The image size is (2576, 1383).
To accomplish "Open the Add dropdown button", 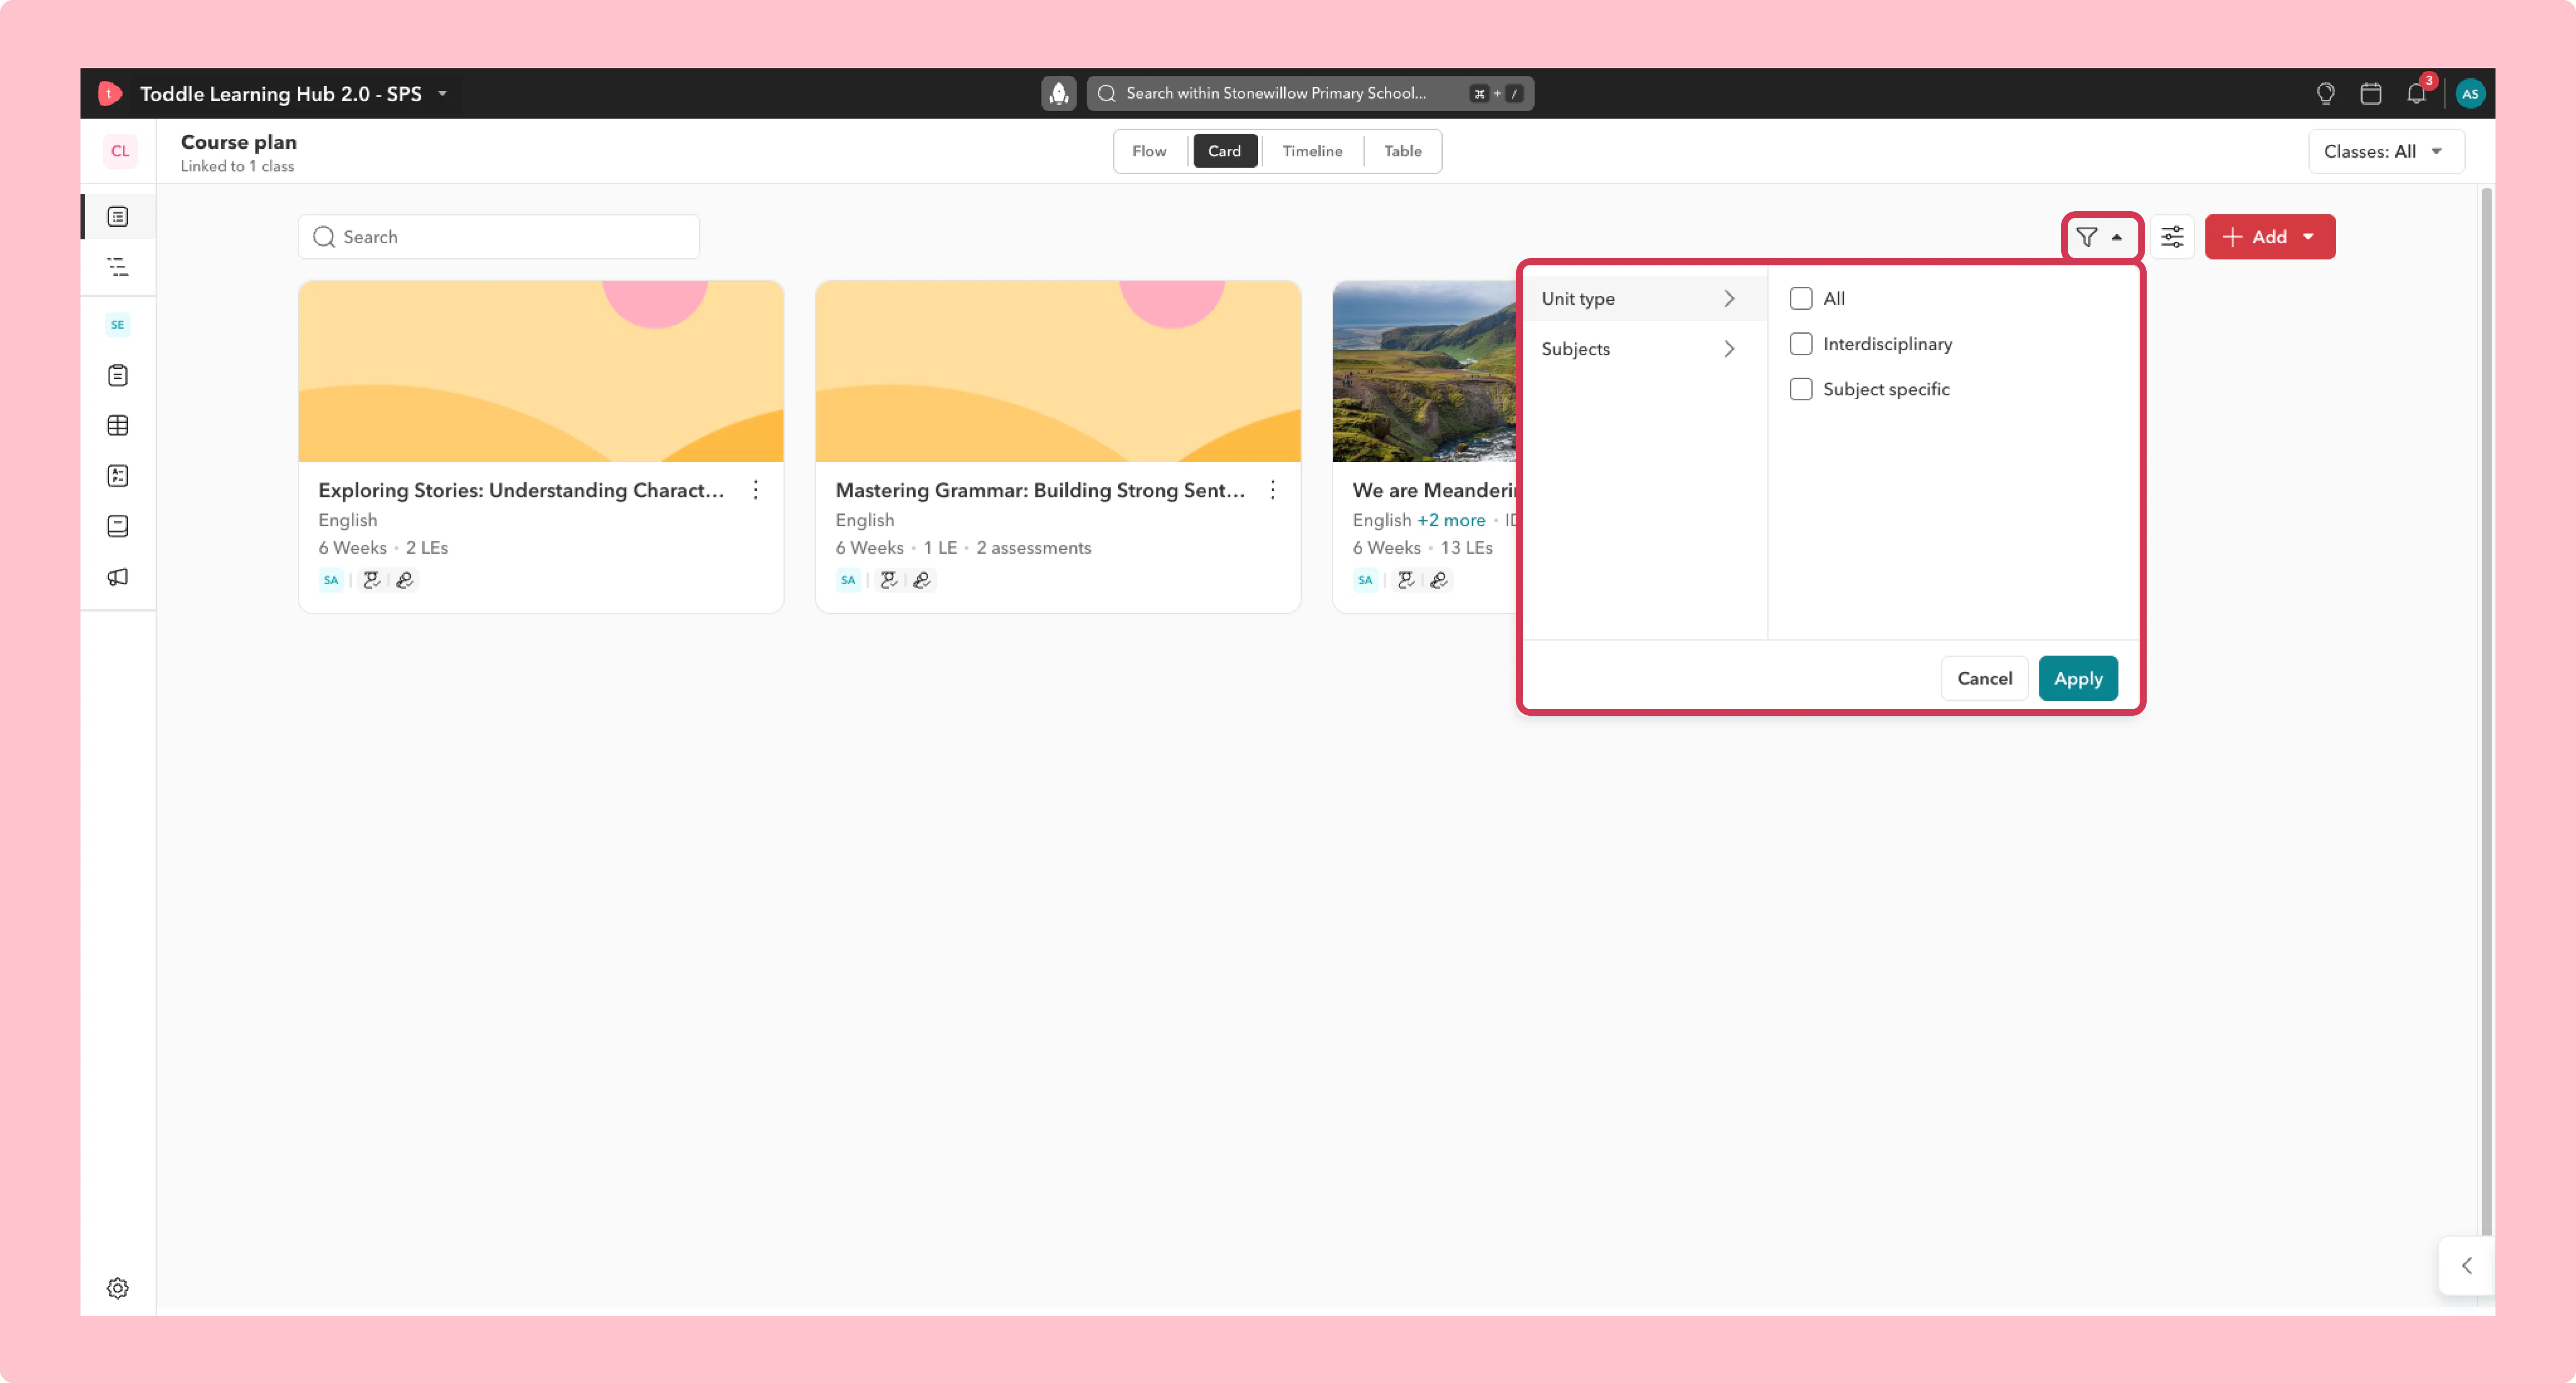I will (x=2270, y=237).
